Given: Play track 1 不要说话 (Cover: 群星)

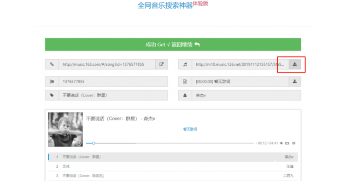Looking at the screenshot, I should coord(173,157).
